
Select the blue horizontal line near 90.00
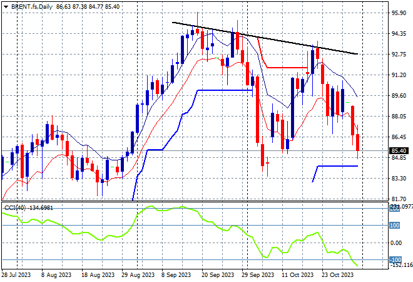[225, 90]
